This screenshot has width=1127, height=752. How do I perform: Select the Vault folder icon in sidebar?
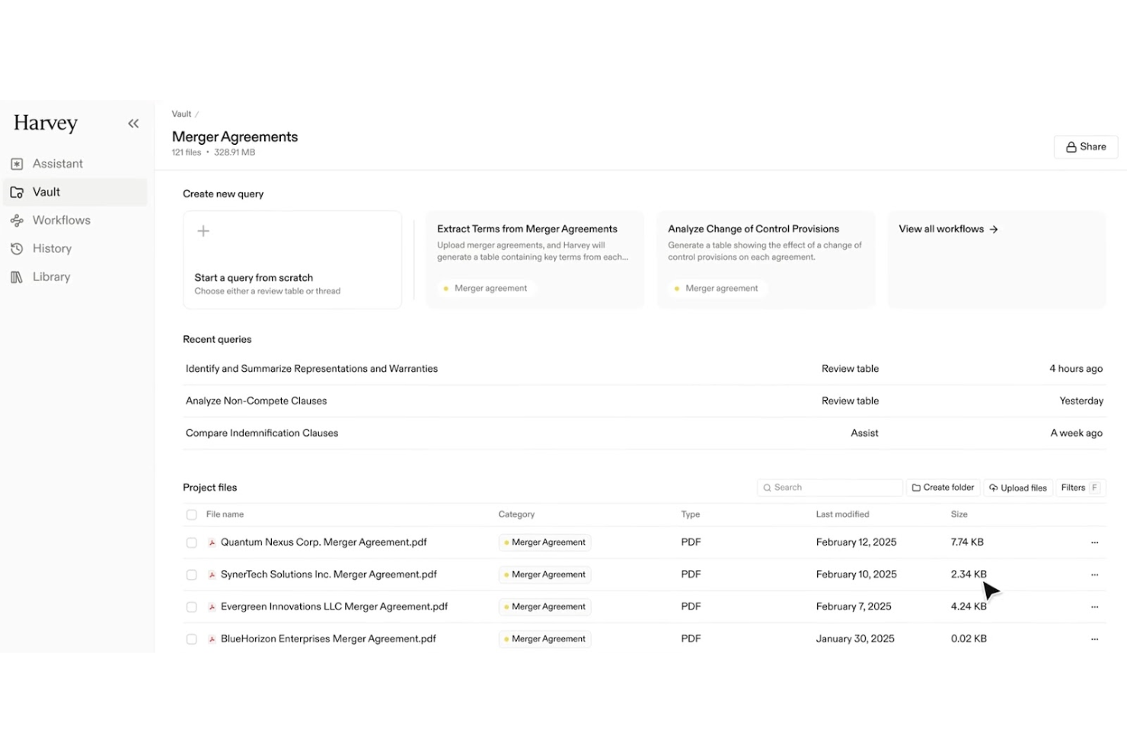[x=17, y=192]
